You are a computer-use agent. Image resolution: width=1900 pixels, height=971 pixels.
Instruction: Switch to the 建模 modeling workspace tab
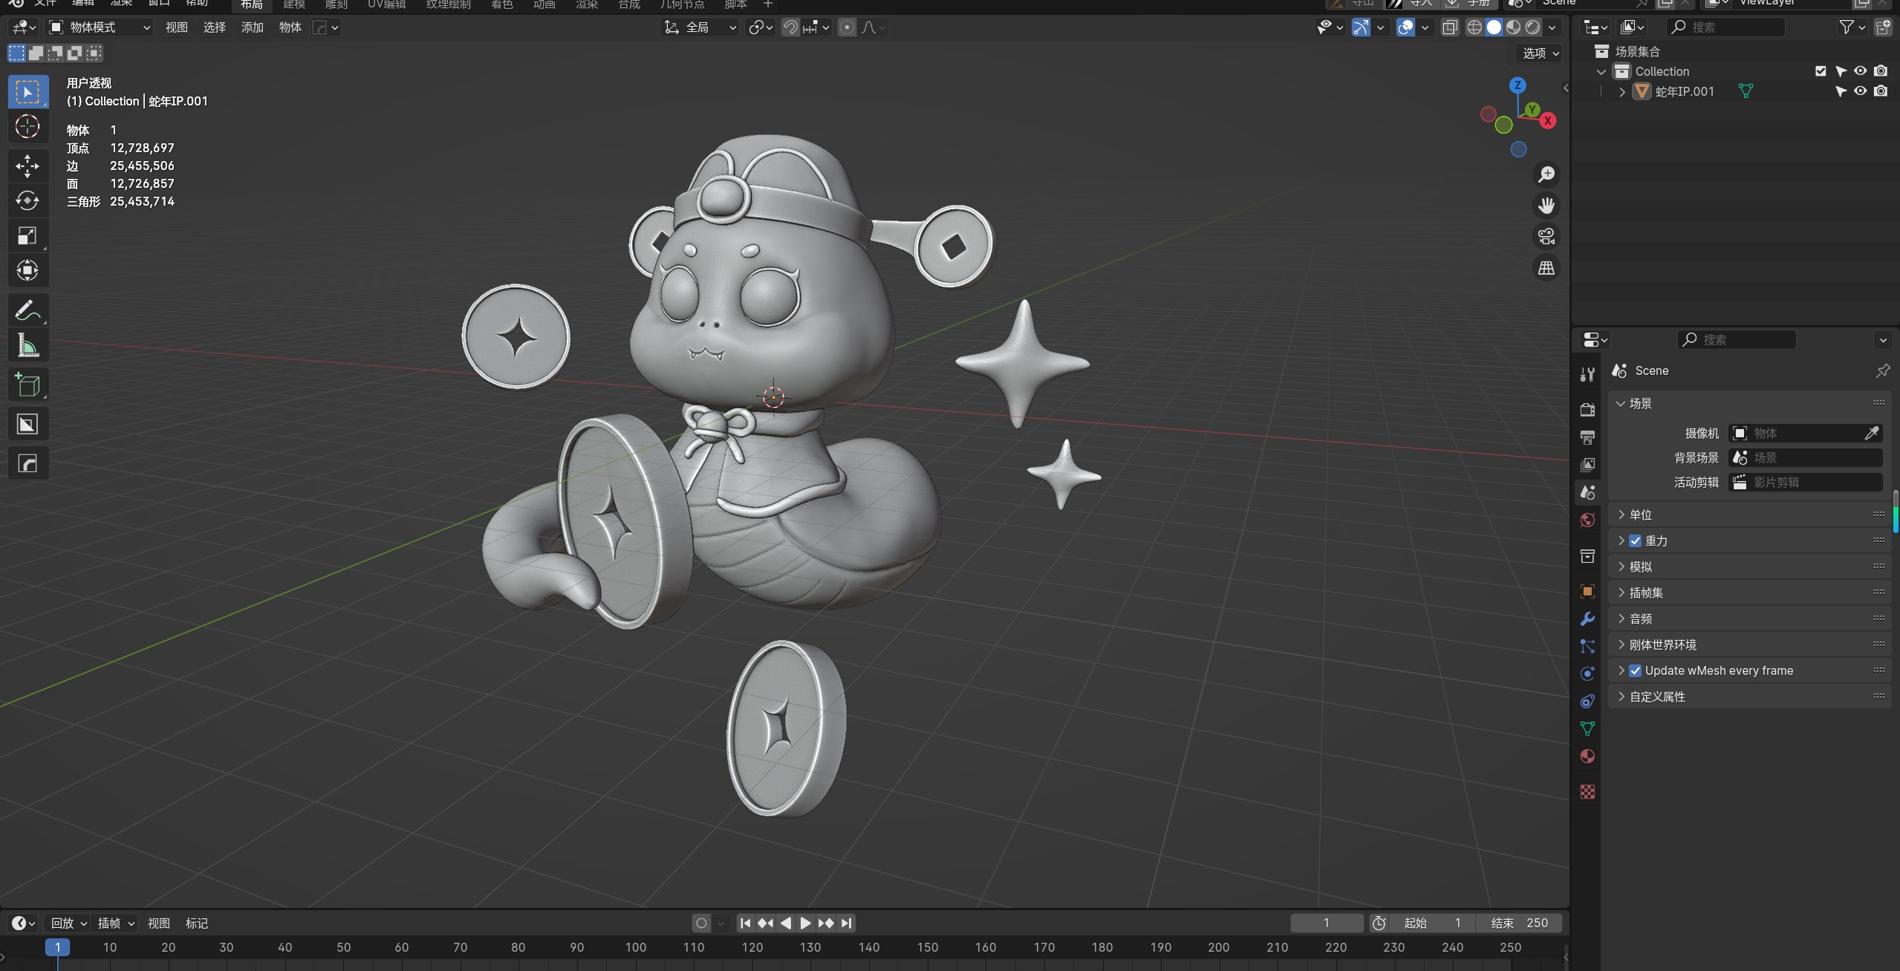[x=294, y=4]
